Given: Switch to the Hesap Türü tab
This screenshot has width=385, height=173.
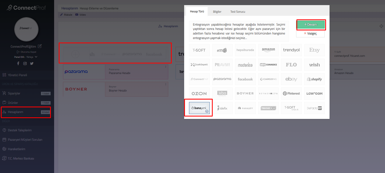Looking at the screenshot, I should (197, 12).
